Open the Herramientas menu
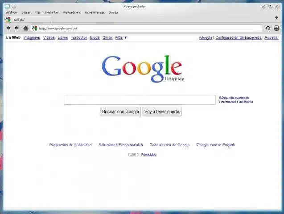Image resolution: width=284 pixels, height=214 pixels. 95,12
